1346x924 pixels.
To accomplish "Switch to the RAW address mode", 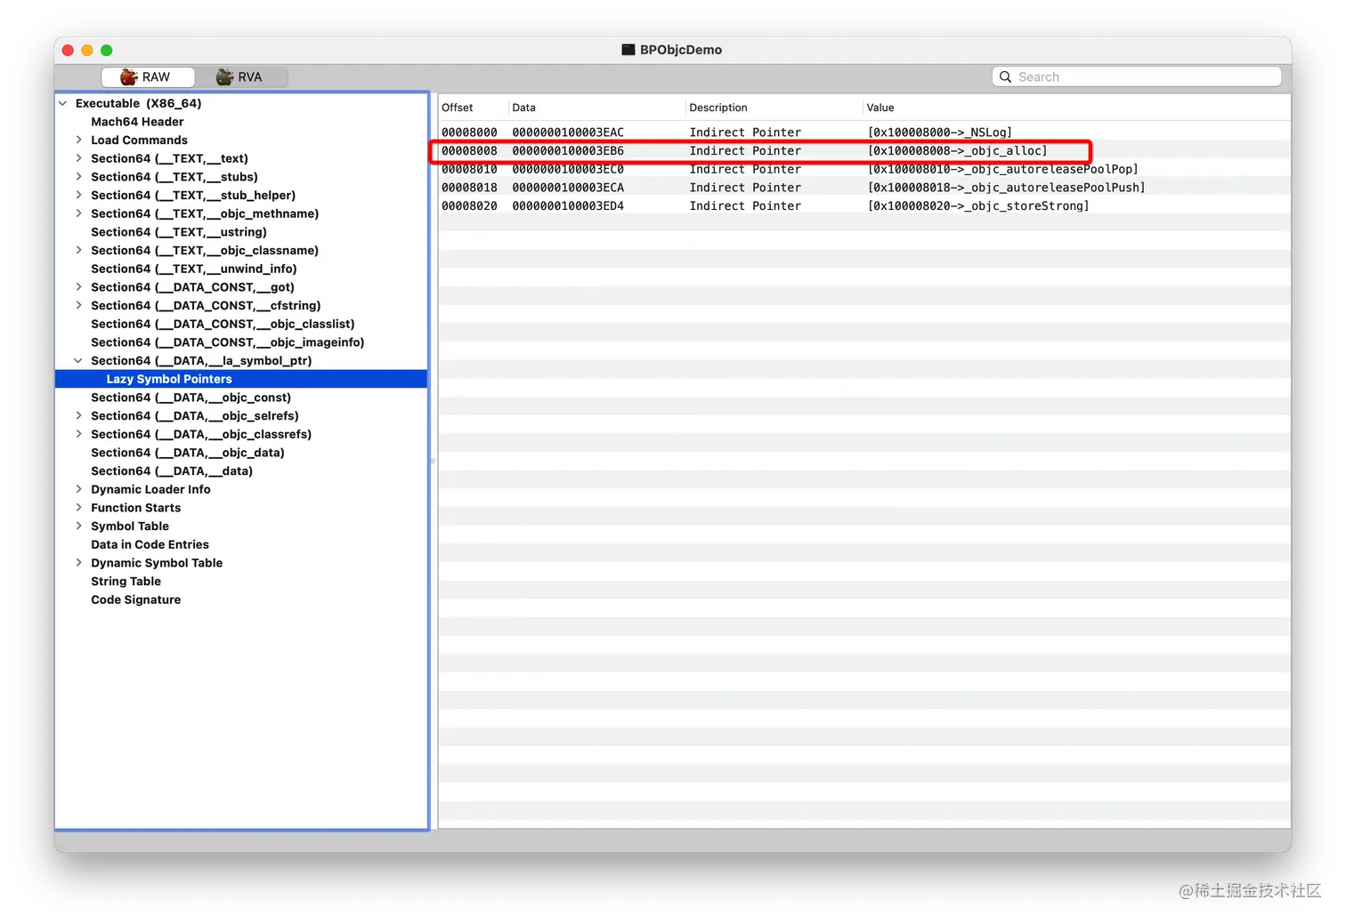I will 147,77.
